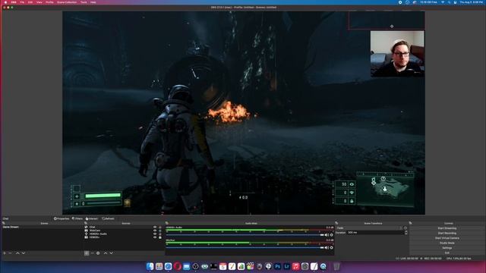This screenshot has width=486, height=273.
Task: Open Final Cut Pro from the dock
Action: pyautogui.click(x=250, y=266)
